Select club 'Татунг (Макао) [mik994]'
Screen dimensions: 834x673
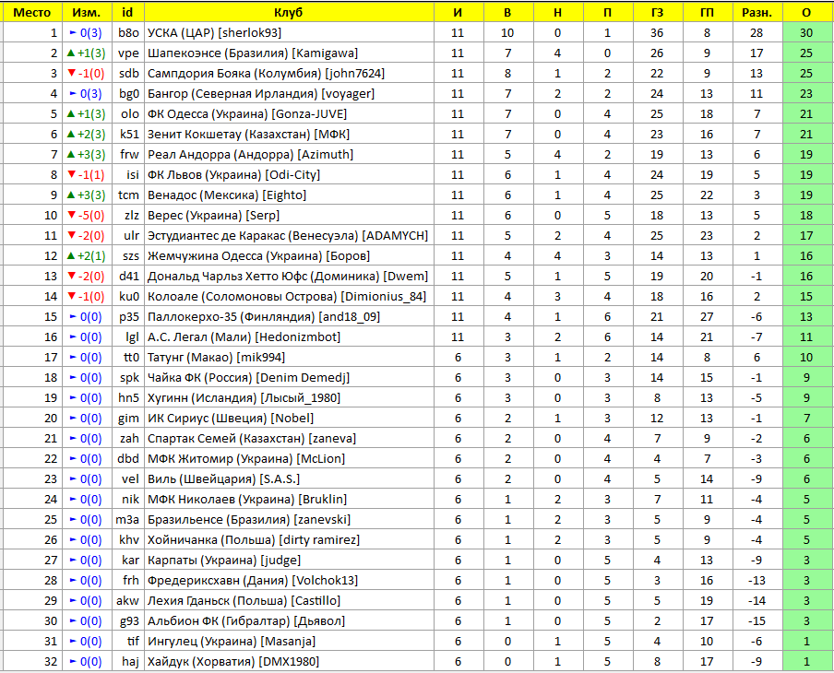(x=217, y=357)
